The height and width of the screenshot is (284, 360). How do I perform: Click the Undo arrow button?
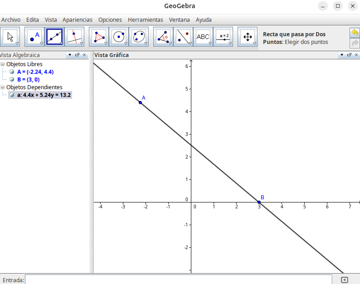point(355,33)
